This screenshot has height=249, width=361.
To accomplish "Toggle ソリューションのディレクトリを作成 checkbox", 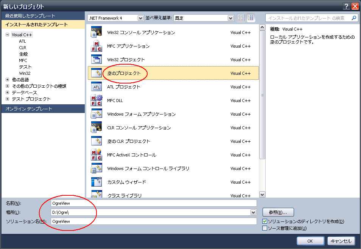I will pos(265,221).
